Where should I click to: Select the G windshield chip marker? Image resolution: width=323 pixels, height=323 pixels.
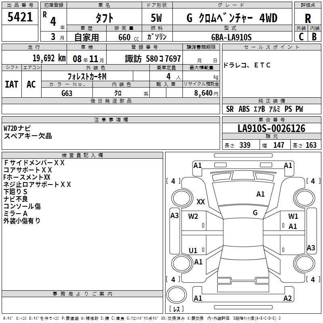255,212
